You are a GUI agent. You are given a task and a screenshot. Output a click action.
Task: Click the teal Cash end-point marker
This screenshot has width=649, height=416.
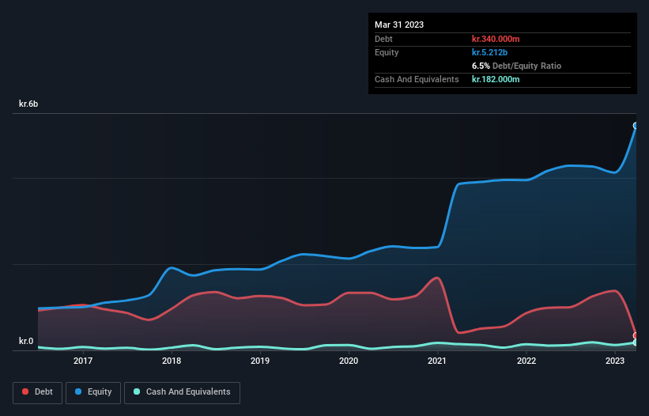pos(636,342)
